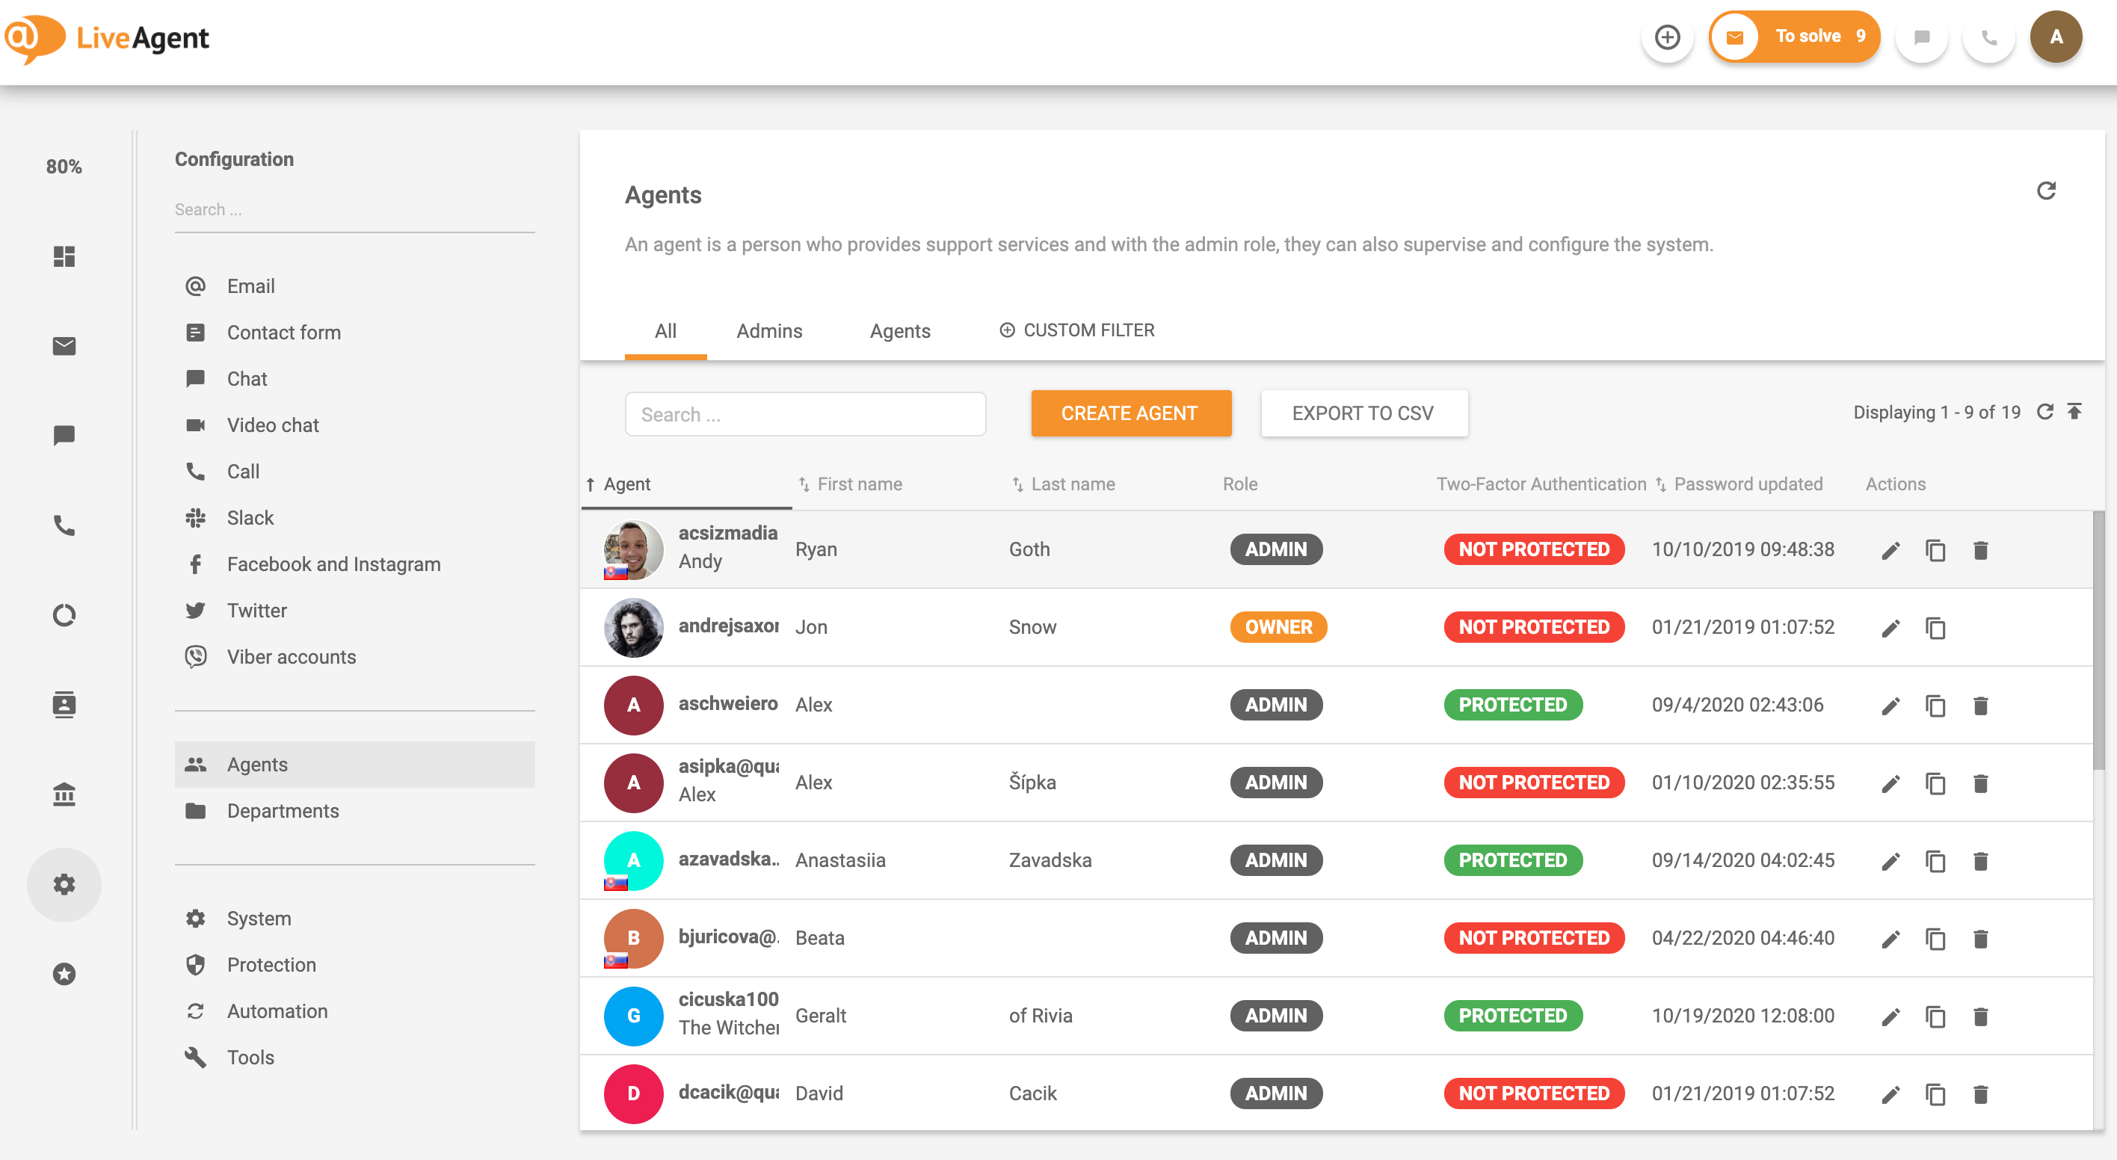Sort by Password updated column
This screenshot has width=2117, height=1160.
pyautogui.click(x=1739, y=484)
